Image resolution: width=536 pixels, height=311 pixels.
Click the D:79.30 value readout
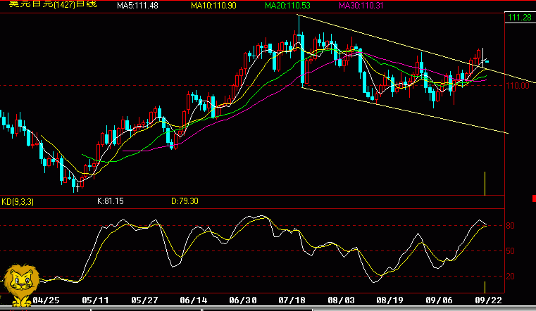point(185,201)
